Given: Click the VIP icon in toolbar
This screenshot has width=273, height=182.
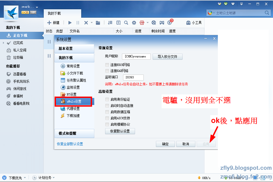Looking at the screenshot, I should tap(142, 23).
